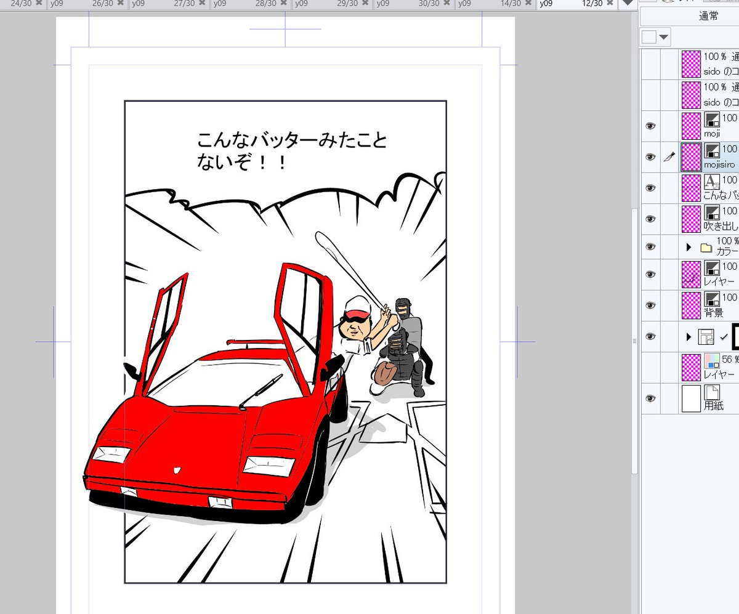The image size is (739, 614).
Task: Click the paper icon on 用紙 layer
Action: click(x=711, y=392)
